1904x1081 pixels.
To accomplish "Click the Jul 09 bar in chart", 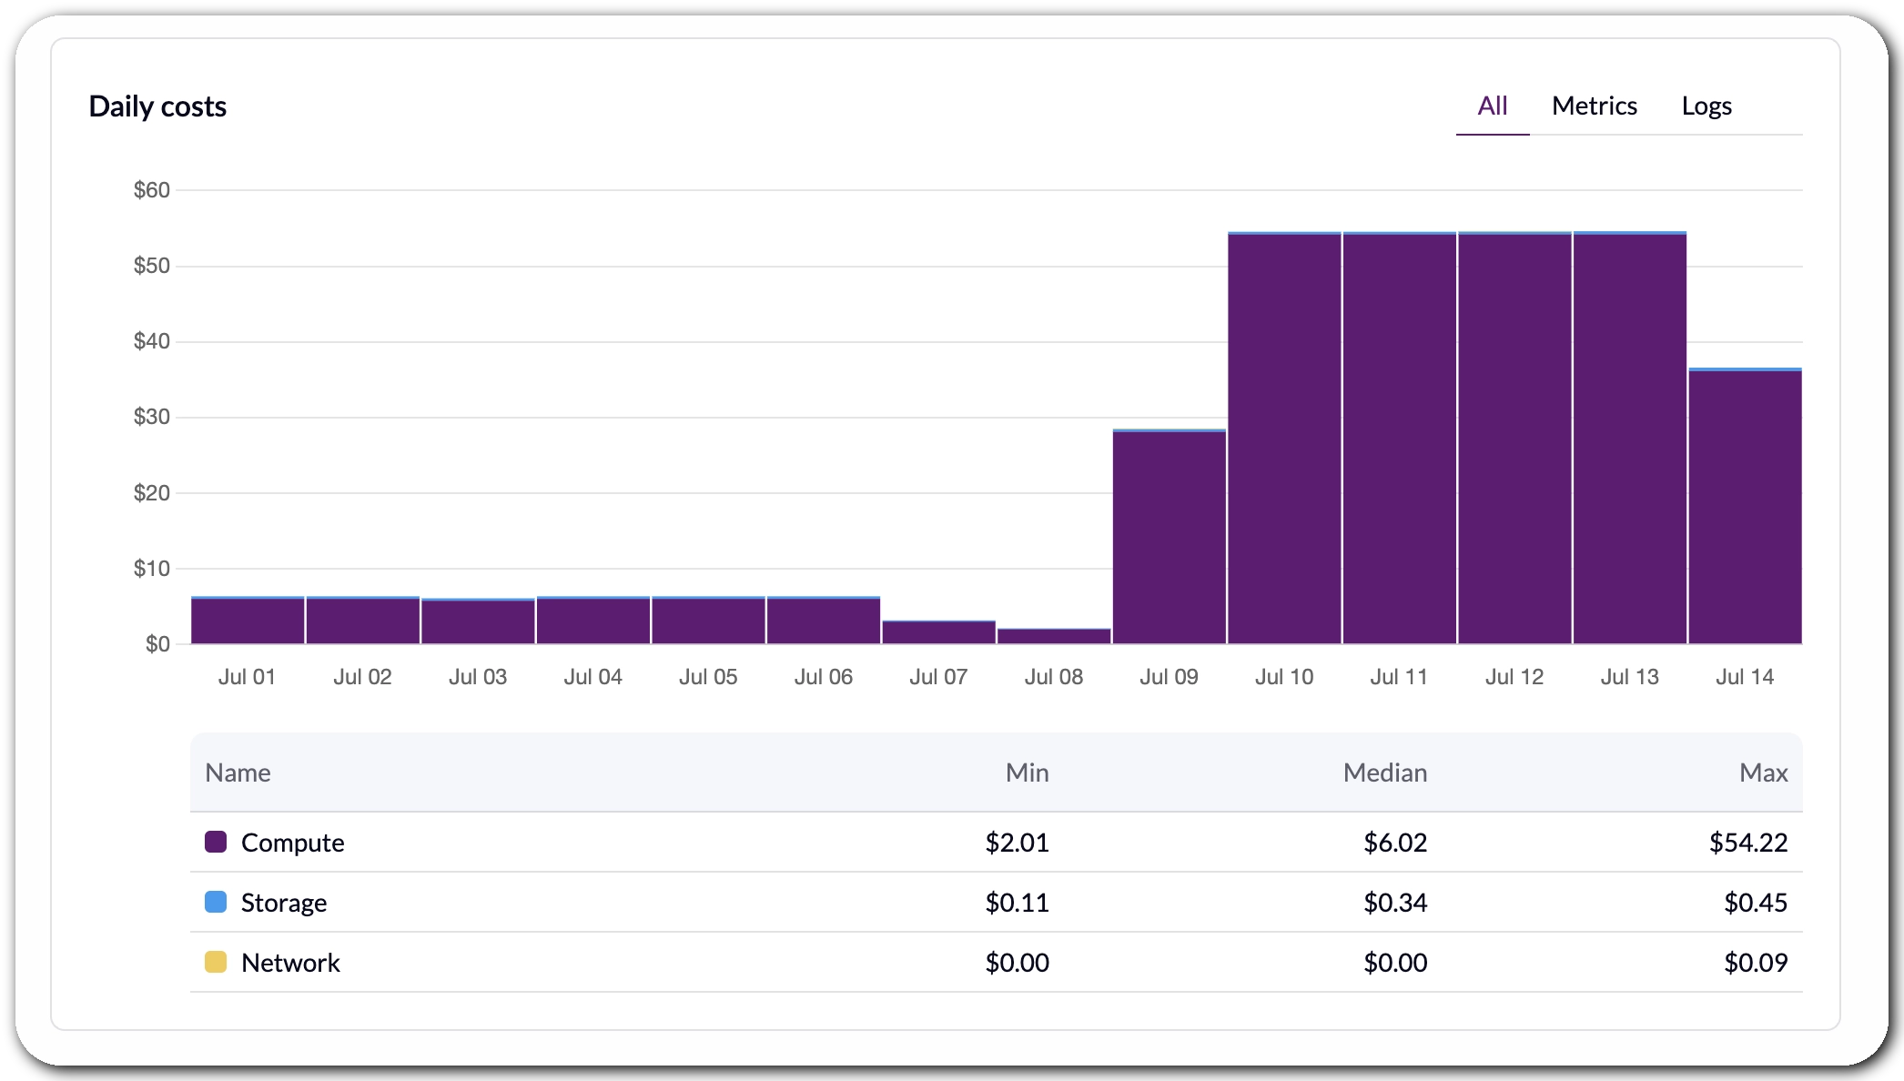I will click(x=1169, y=536).
